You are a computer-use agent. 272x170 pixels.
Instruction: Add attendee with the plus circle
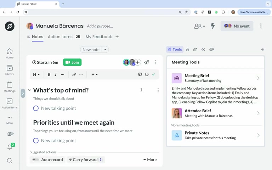tap(138, 62)
